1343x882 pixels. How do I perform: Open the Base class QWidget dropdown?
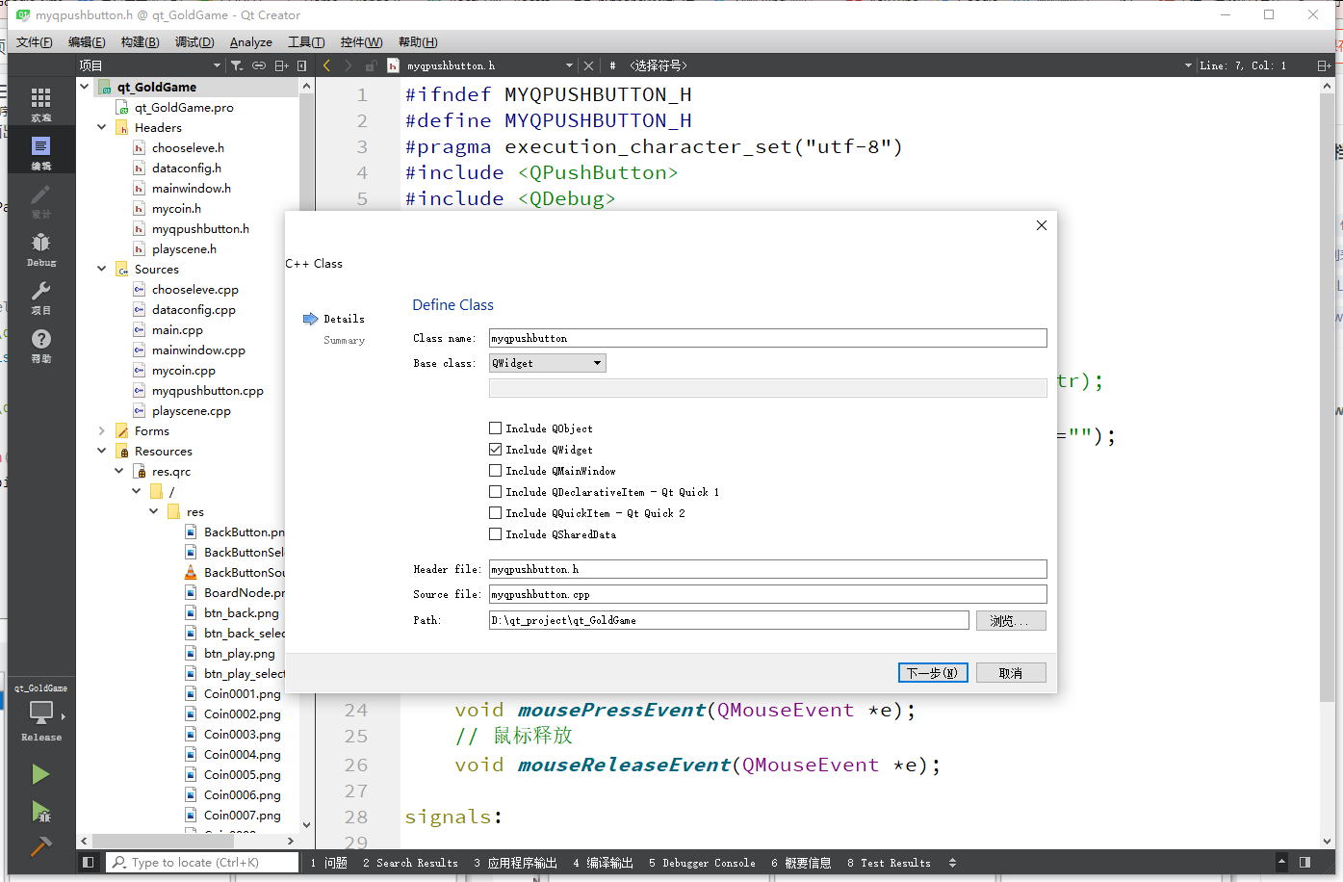point(547,363)
